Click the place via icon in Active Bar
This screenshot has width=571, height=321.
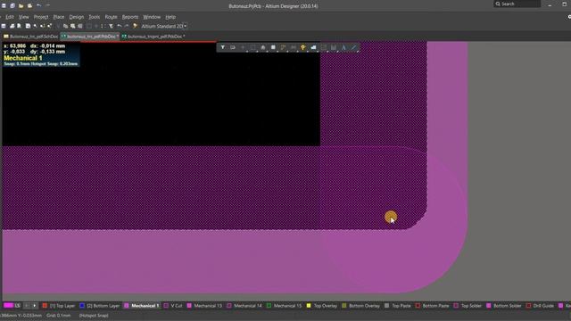[x=303, y=47]
